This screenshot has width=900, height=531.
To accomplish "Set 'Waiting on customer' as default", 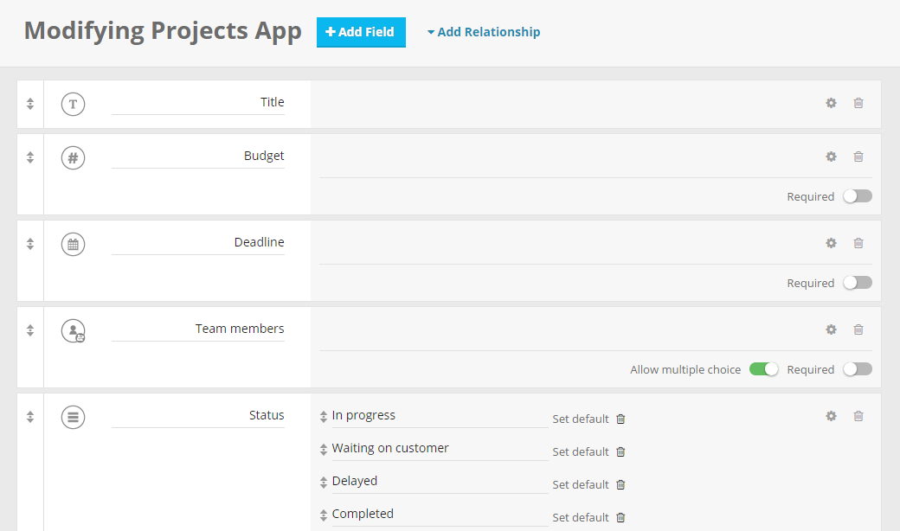I will point(581,452).
